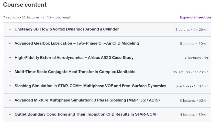The height and width of the screenshot is (122, 211).
Task: Click the 5 lectures 52min label
Action: click(194, 100)
